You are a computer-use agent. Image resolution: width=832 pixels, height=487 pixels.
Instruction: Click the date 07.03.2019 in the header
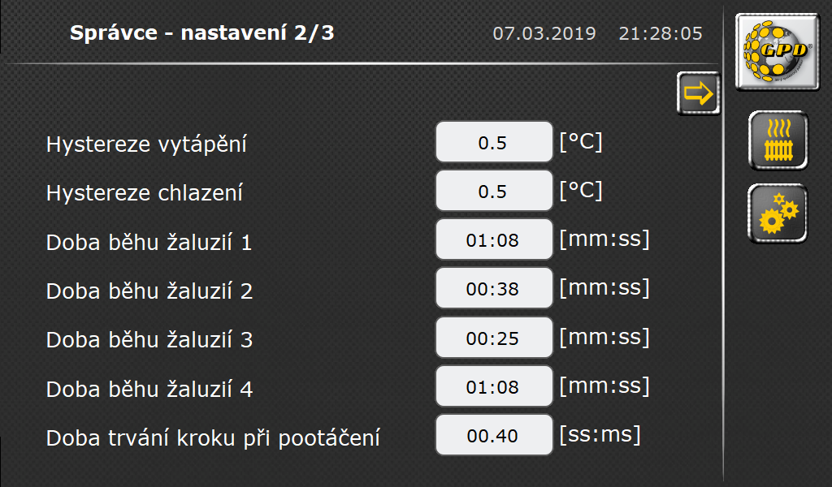[x=544, y=33]
